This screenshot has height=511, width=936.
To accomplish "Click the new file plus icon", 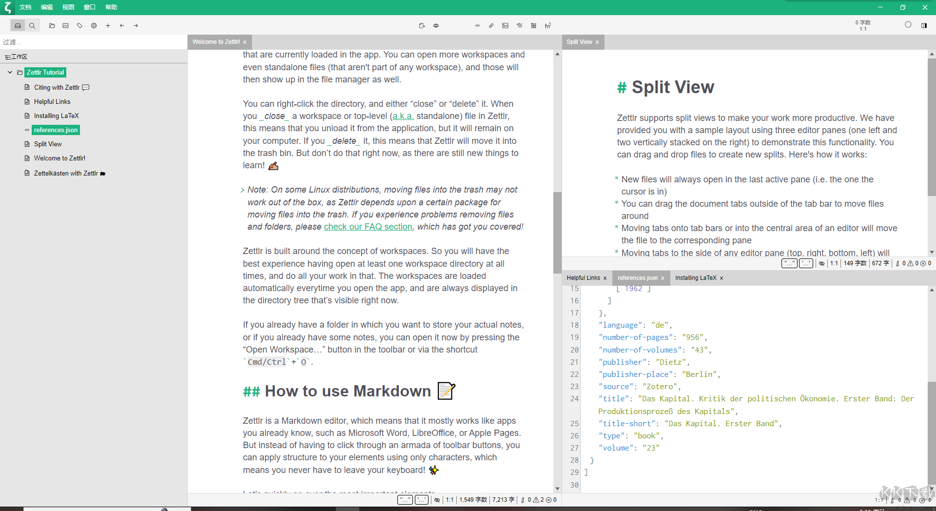I will coord(108,26).
